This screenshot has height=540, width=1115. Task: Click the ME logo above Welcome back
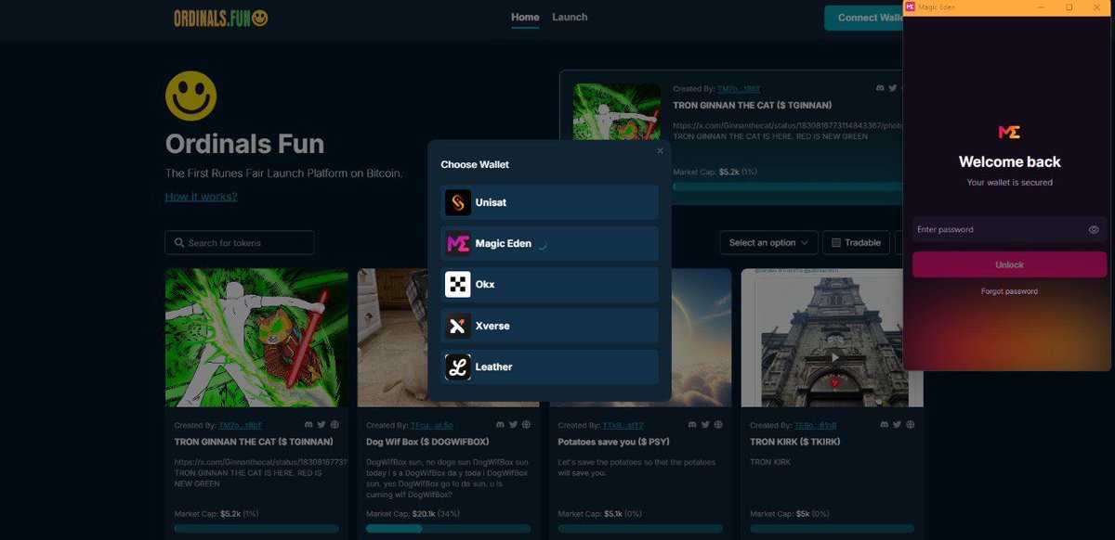click(1009, 133)
